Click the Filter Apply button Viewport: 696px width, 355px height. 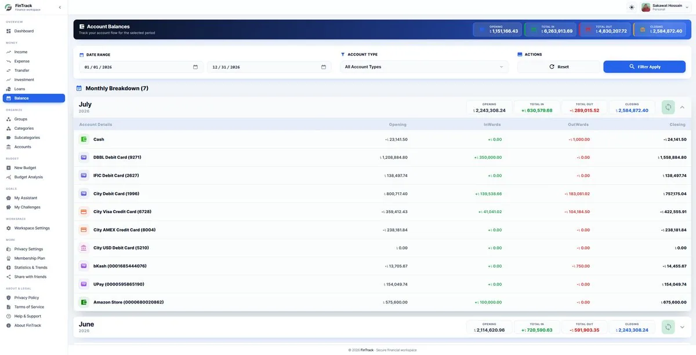pos(644,67)
